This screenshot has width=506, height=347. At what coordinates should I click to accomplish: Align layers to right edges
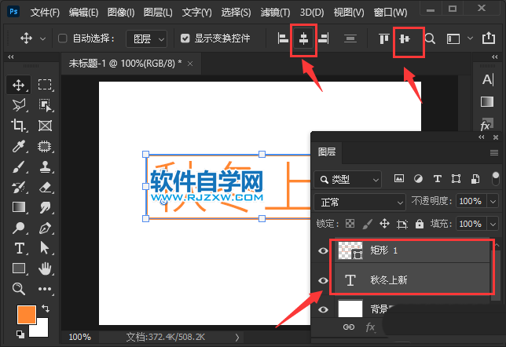pyautogui.click(x=324, y=38)
